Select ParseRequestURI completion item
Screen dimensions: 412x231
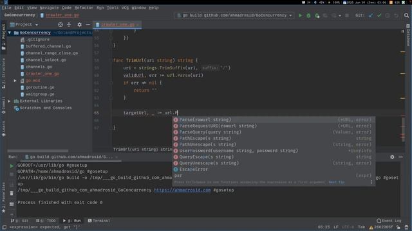(274, 126)
